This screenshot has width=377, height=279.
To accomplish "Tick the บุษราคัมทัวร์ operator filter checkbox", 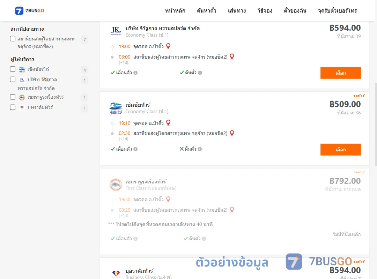I will click(13, 107).
